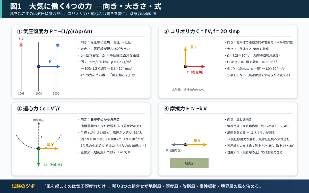Viewport: 309px width, 193px height.
Task: Select bullet "直線流（地衡風）では r → ∞ で 0"
Action: [104, 152]
